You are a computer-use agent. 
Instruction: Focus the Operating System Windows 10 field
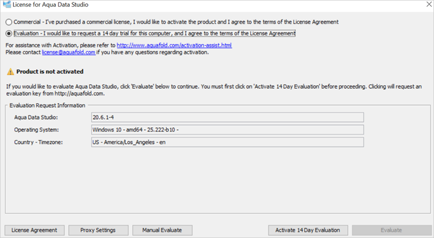click(227, 129)
